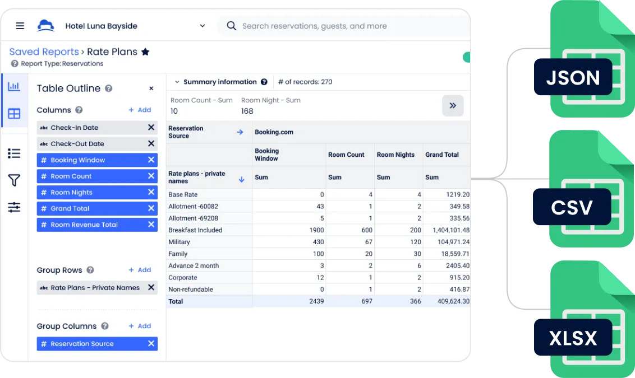The width and height of the screenshot is (635, 378).
Task: Remove the Reservation Source group column
Action: [x=151, y=344]
